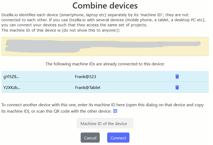The height and width of the screenshot is (145, 213).
Task: Click the Frank@S23 device name
Action: pyautogui.click(x=85, y=77)
